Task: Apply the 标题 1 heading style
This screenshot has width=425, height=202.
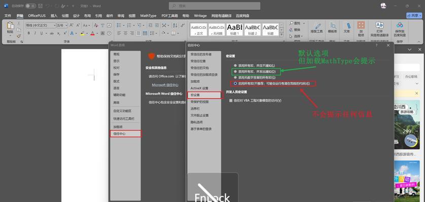Action: pos(234,29)
